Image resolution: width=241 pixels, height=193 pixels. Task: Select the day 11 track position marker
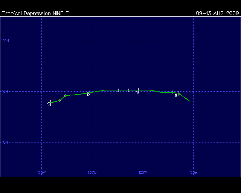click(139, 90)
